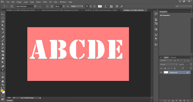Toggle pixel layer filter in Layers panel
The height and width of the screenshot is (102, 193).
pos(175,60)
